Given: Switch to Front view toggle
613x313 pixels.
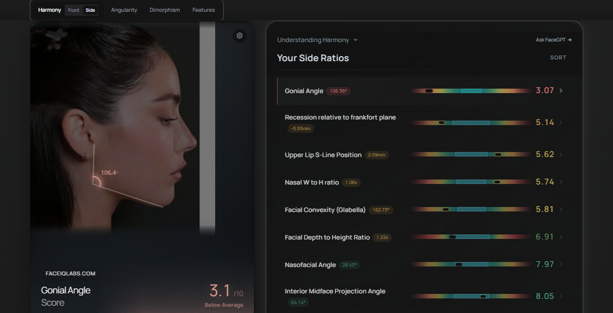Looking at the screenshot, I should (x=74, y=10).
